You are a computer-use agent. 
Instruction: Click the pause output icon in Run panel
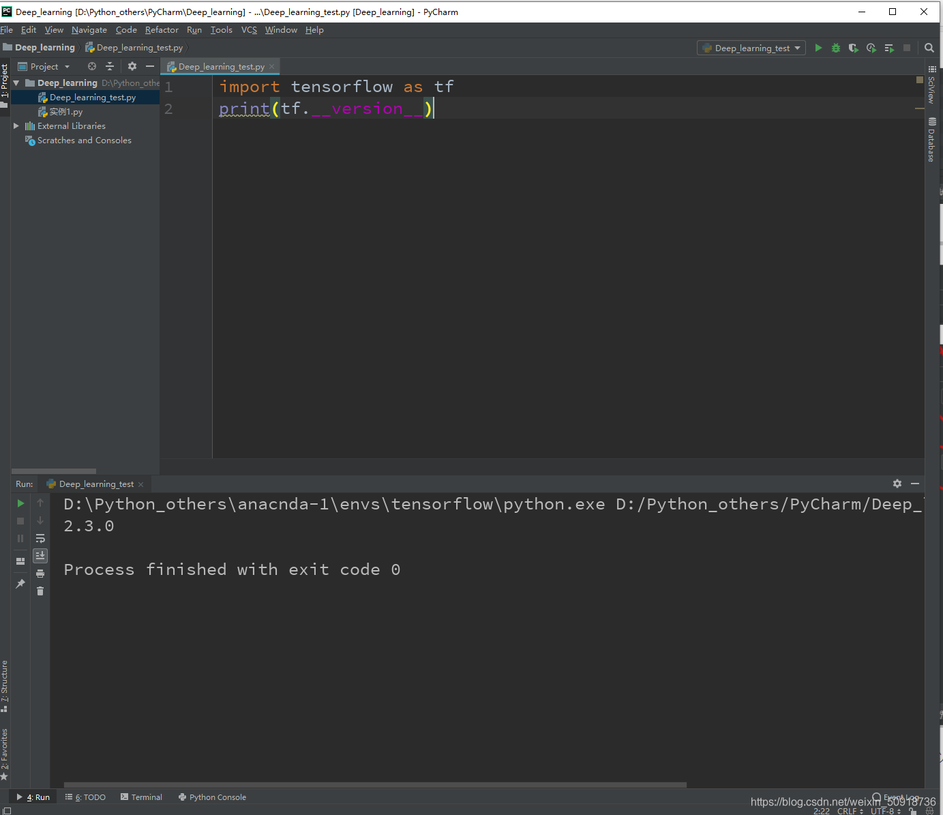pos(20,539)
